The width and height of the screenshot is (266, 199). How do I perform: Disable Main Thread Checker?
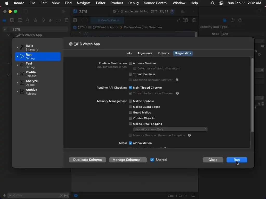tap(130, 88)
